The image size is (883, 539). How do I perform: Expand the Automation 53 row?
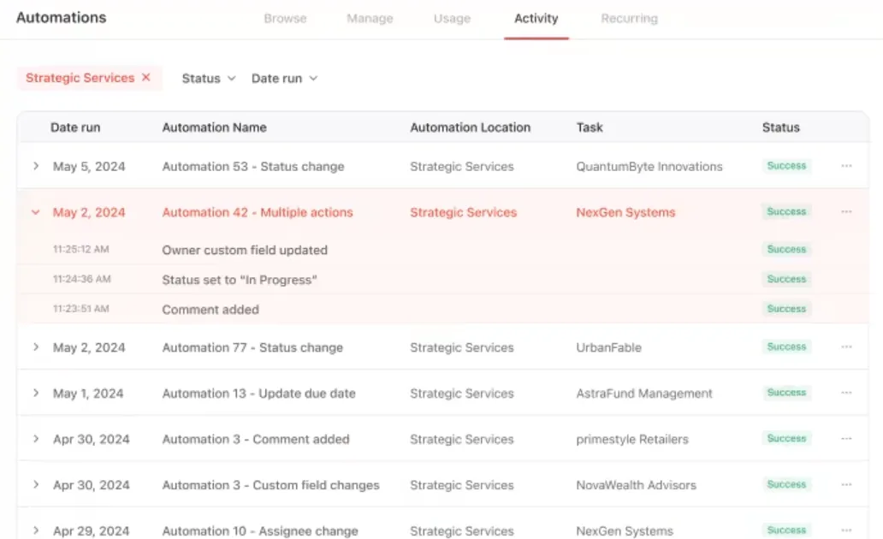(x=35, y=166)
